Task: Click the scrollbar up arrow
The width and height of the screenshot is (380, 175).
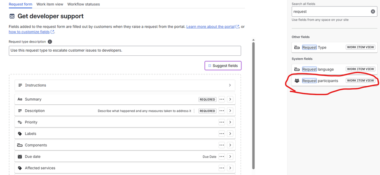Action: (x=254, y=40)
